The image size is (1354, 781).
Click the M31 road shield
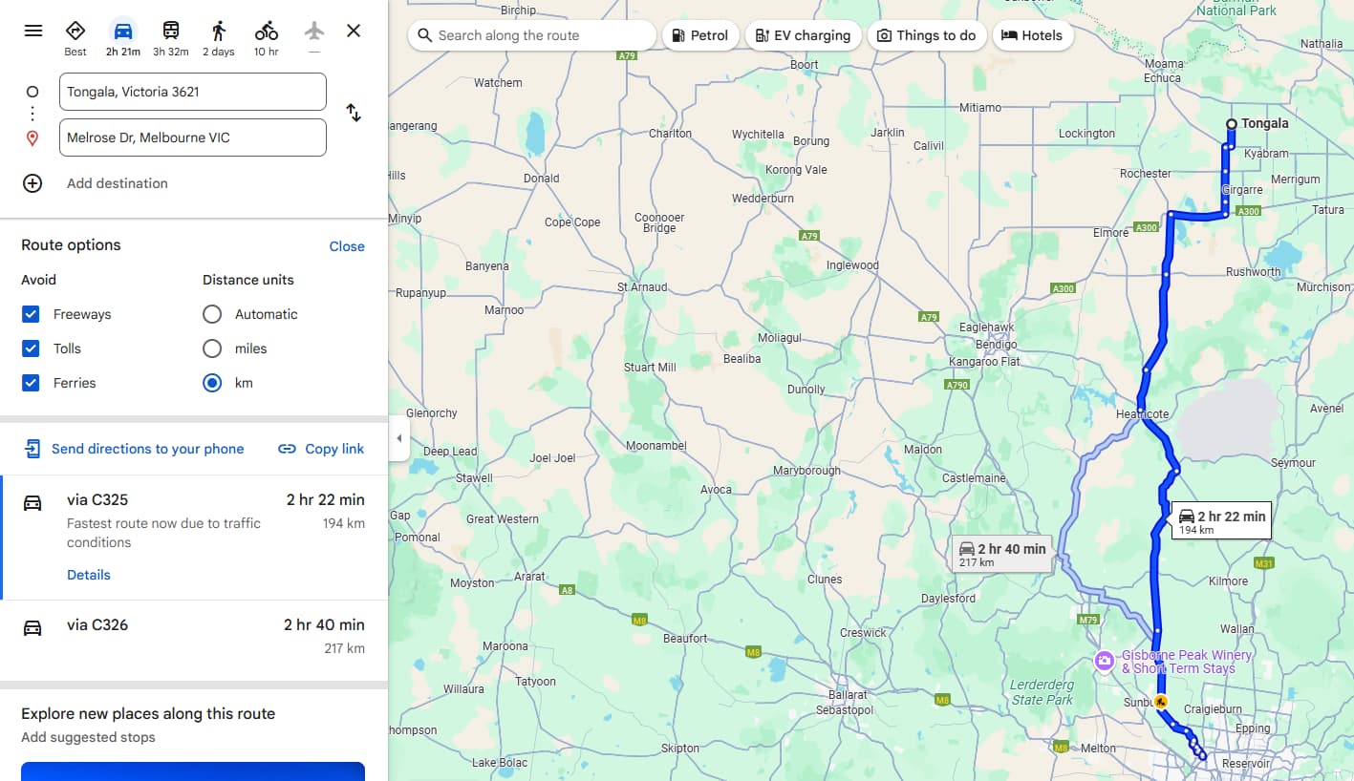[1263, 563]
